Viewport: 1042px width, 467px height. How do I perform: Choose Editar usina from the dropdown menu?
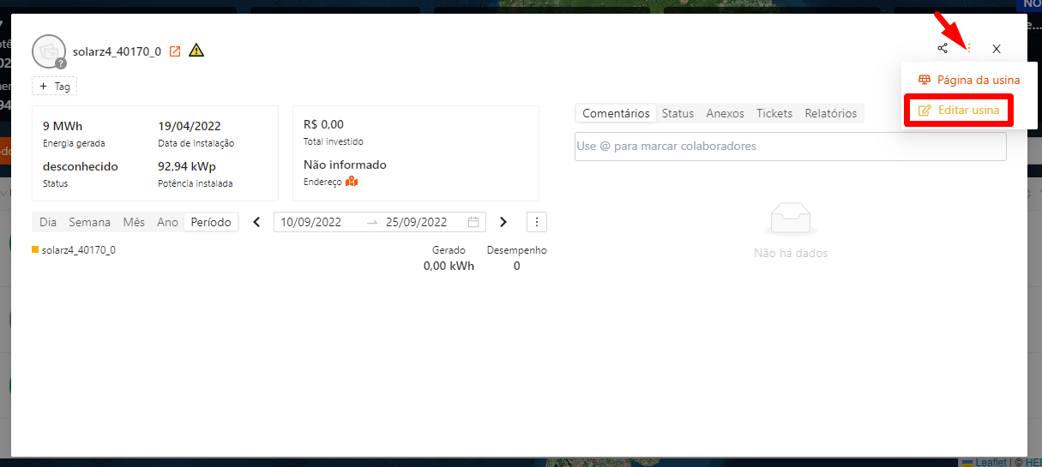point(959,111)
